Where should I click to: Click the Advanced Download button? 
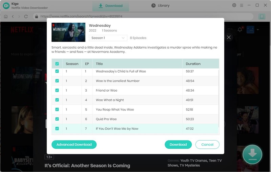click(x=74, y=144)
